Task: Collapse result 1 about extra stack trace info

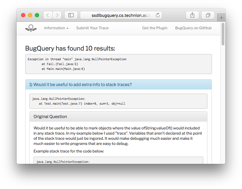Action: [x=119, y=84]
